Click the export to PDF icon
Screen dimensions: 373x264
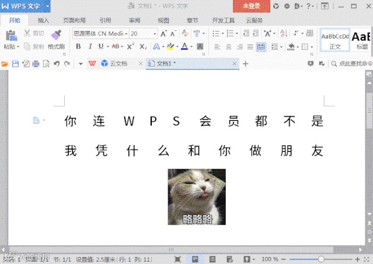click(x=26, y=64)
